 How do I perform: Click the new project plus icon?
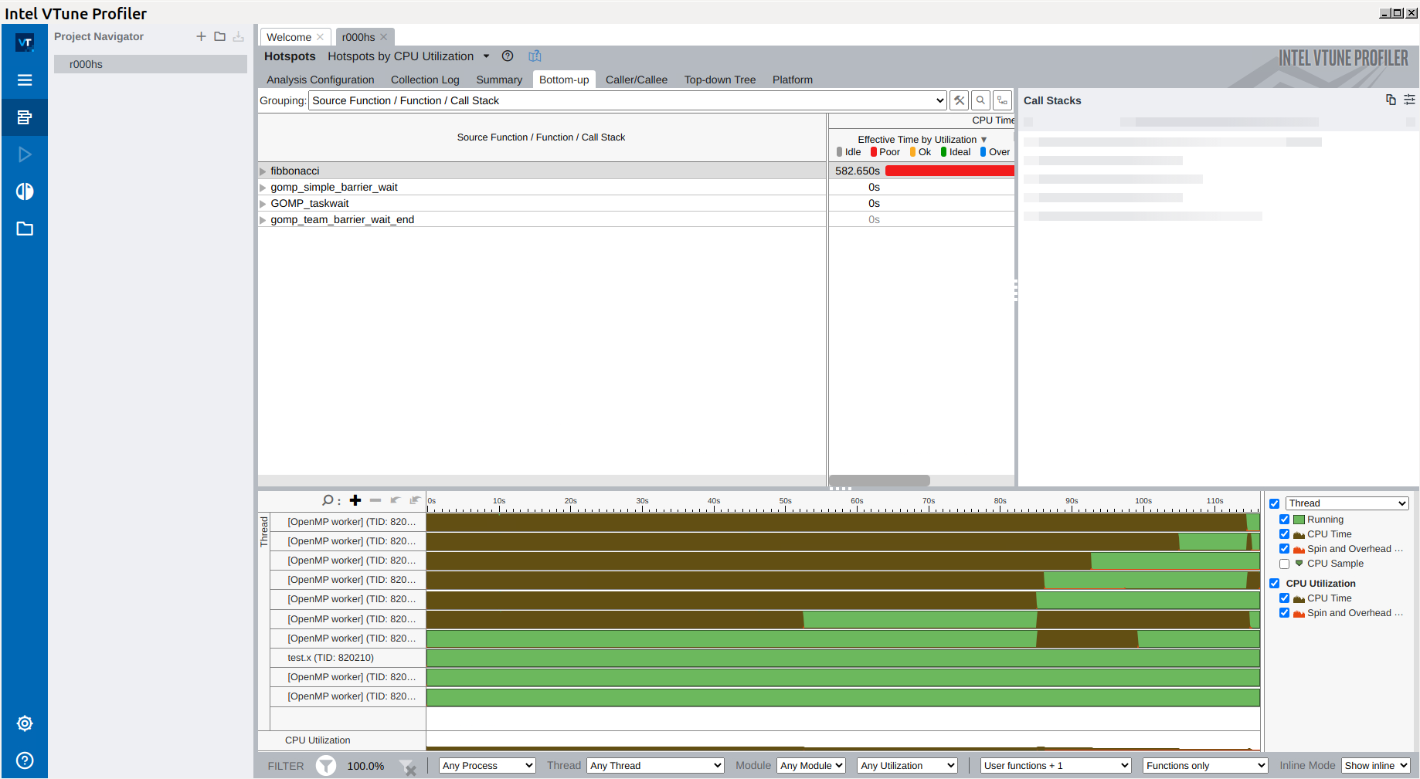coord(201,36)
